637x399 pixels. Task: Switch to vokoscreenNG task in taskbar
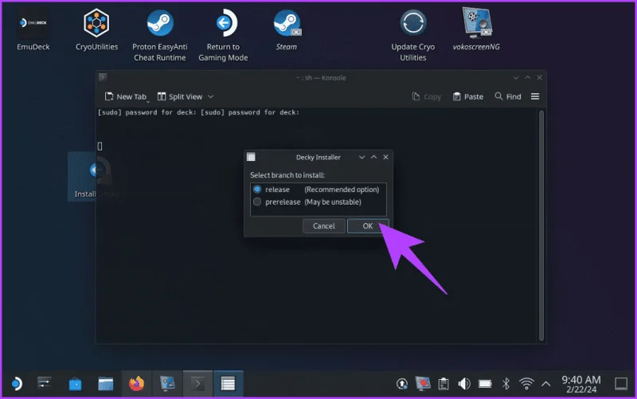(167, 384)
